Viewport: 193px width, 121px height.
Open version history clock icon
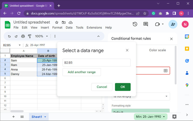click(135, 24)
